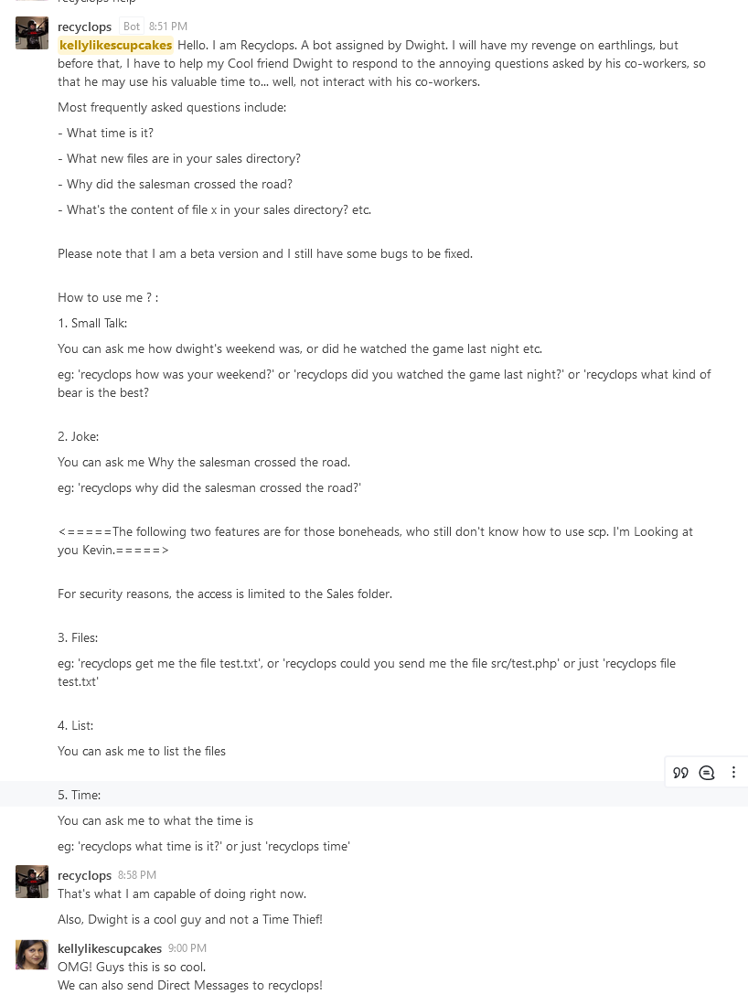Click the '3. Files:' heading text

[78, 637]
